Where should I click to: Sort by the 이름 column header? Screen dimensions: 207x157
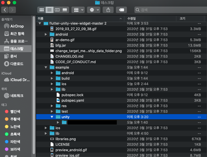pyautogui.click(x=80, y=19)
